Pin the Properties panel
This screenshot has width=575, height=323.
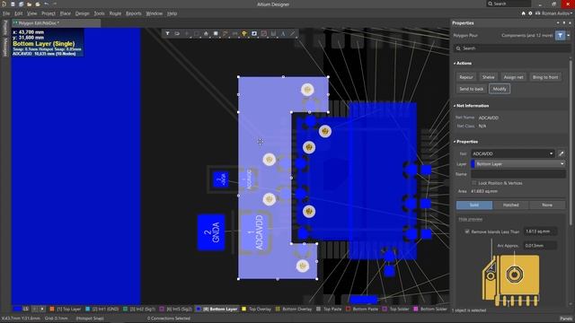564,22
